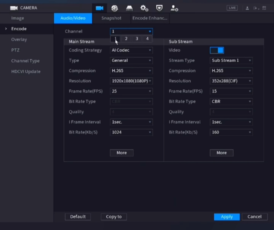
Task: Click the Cancel button
Action: pyautogui.click(x=255, y=217)
